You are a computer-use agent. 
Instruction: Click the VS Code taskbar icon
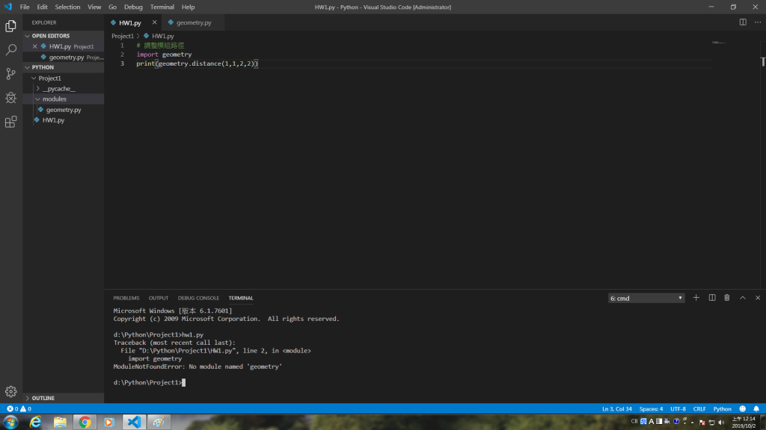pos(134,423)
